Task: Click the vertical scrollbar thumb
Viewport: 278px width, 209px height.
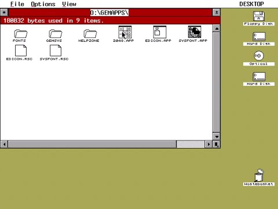Action: pos(217,82)
